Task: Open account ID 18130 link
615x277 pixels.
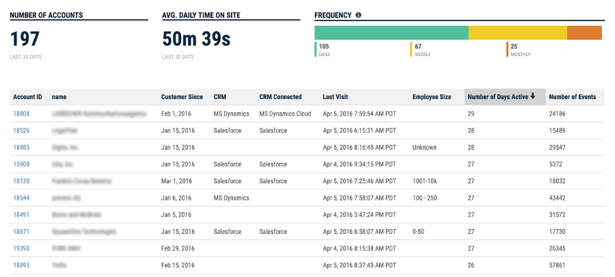Action: pyautogui.click(x=21, y=181)
